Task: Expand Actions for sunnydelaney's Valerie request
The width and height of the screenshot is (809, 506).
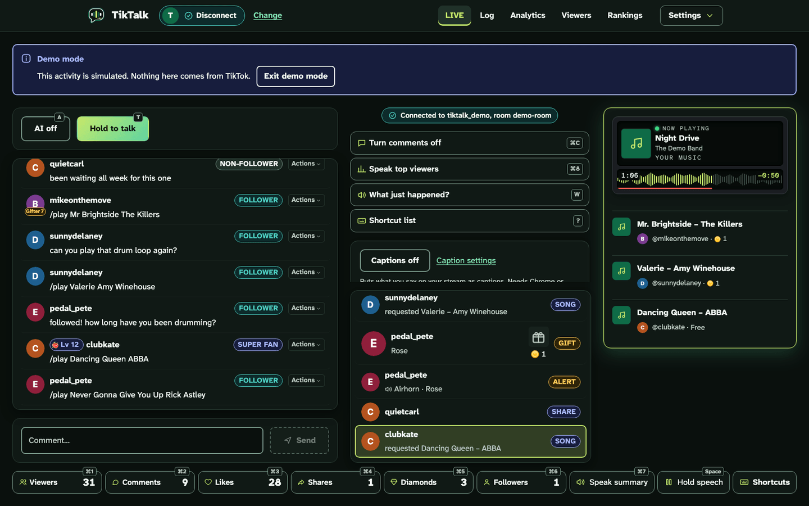Action: (306, 272)
